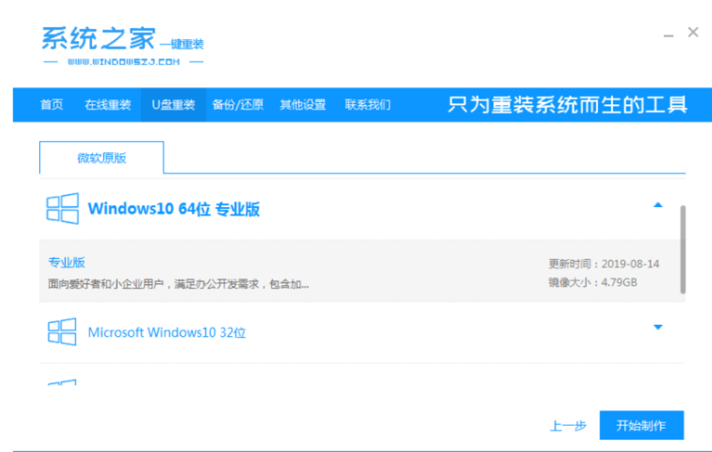Go to the 首页 menu

(x=52, y=105)
